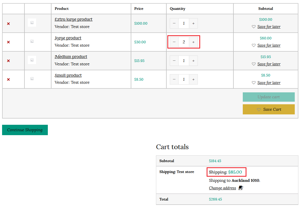Click the Update cart button

pyautogui.click(x=269, y=97)
